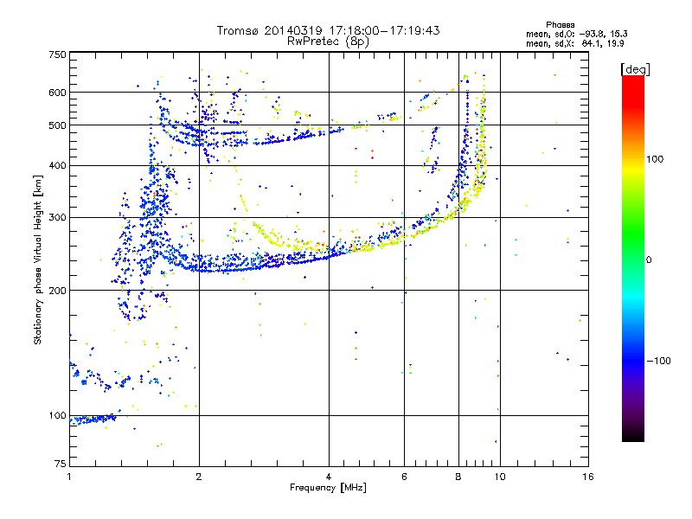Image resolution: width=692 pixels, height=519 pixels.
Task: Click the '4' x-axis tick label
Action: [329, 477]
